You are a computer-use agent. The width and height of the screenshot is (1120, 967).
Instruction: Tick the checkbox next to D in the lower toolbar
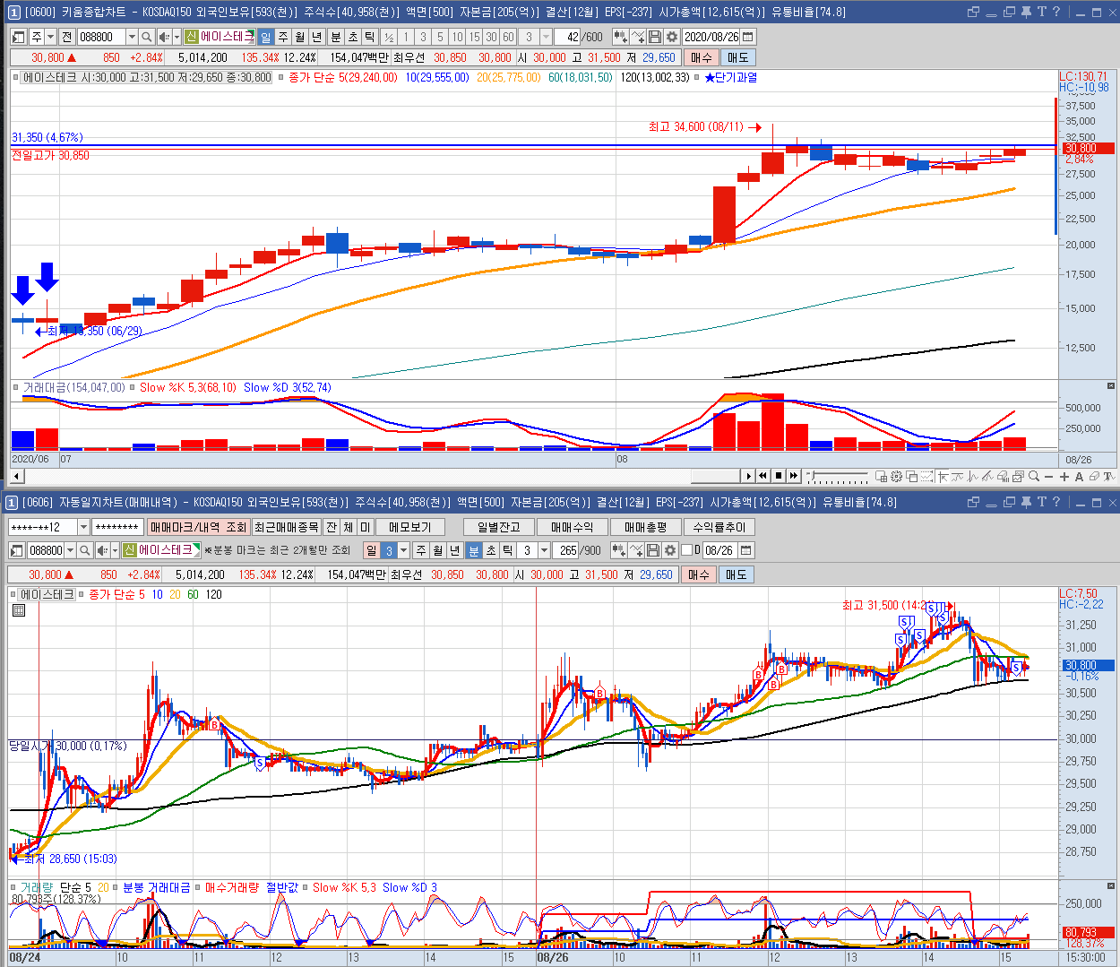[686, 550]
